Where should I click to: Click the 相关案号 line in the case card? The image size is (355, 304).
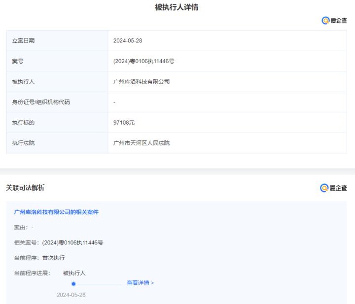(x=59, y=242)
